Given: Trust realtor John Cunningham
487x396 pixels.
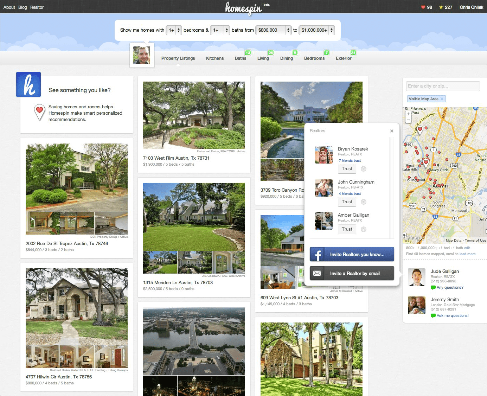Looking at the screenshot, I should click(347, 202).
